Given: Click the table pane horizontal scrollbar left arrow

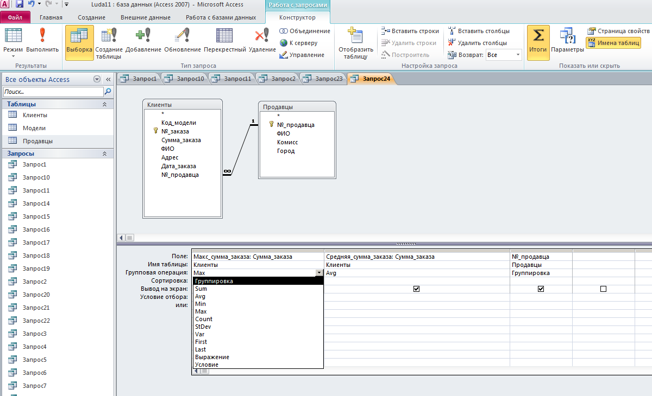Looking at the screenshot, I should 122,238.
